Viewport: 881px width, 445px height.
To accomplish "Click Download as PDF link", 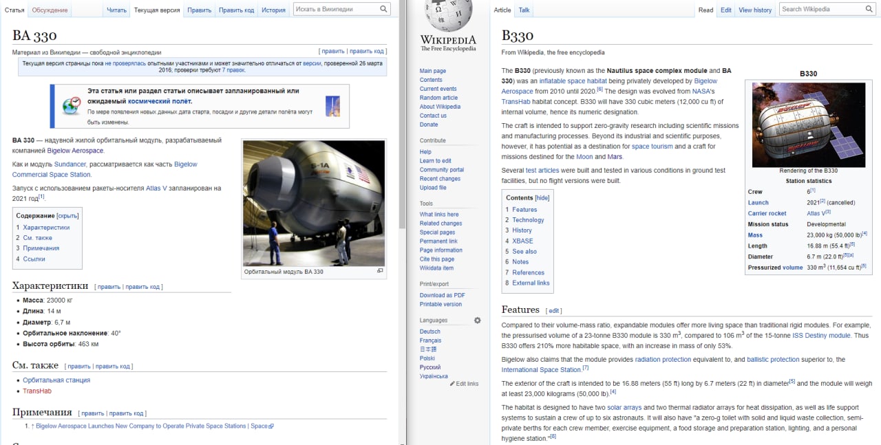I will [443, 295].
